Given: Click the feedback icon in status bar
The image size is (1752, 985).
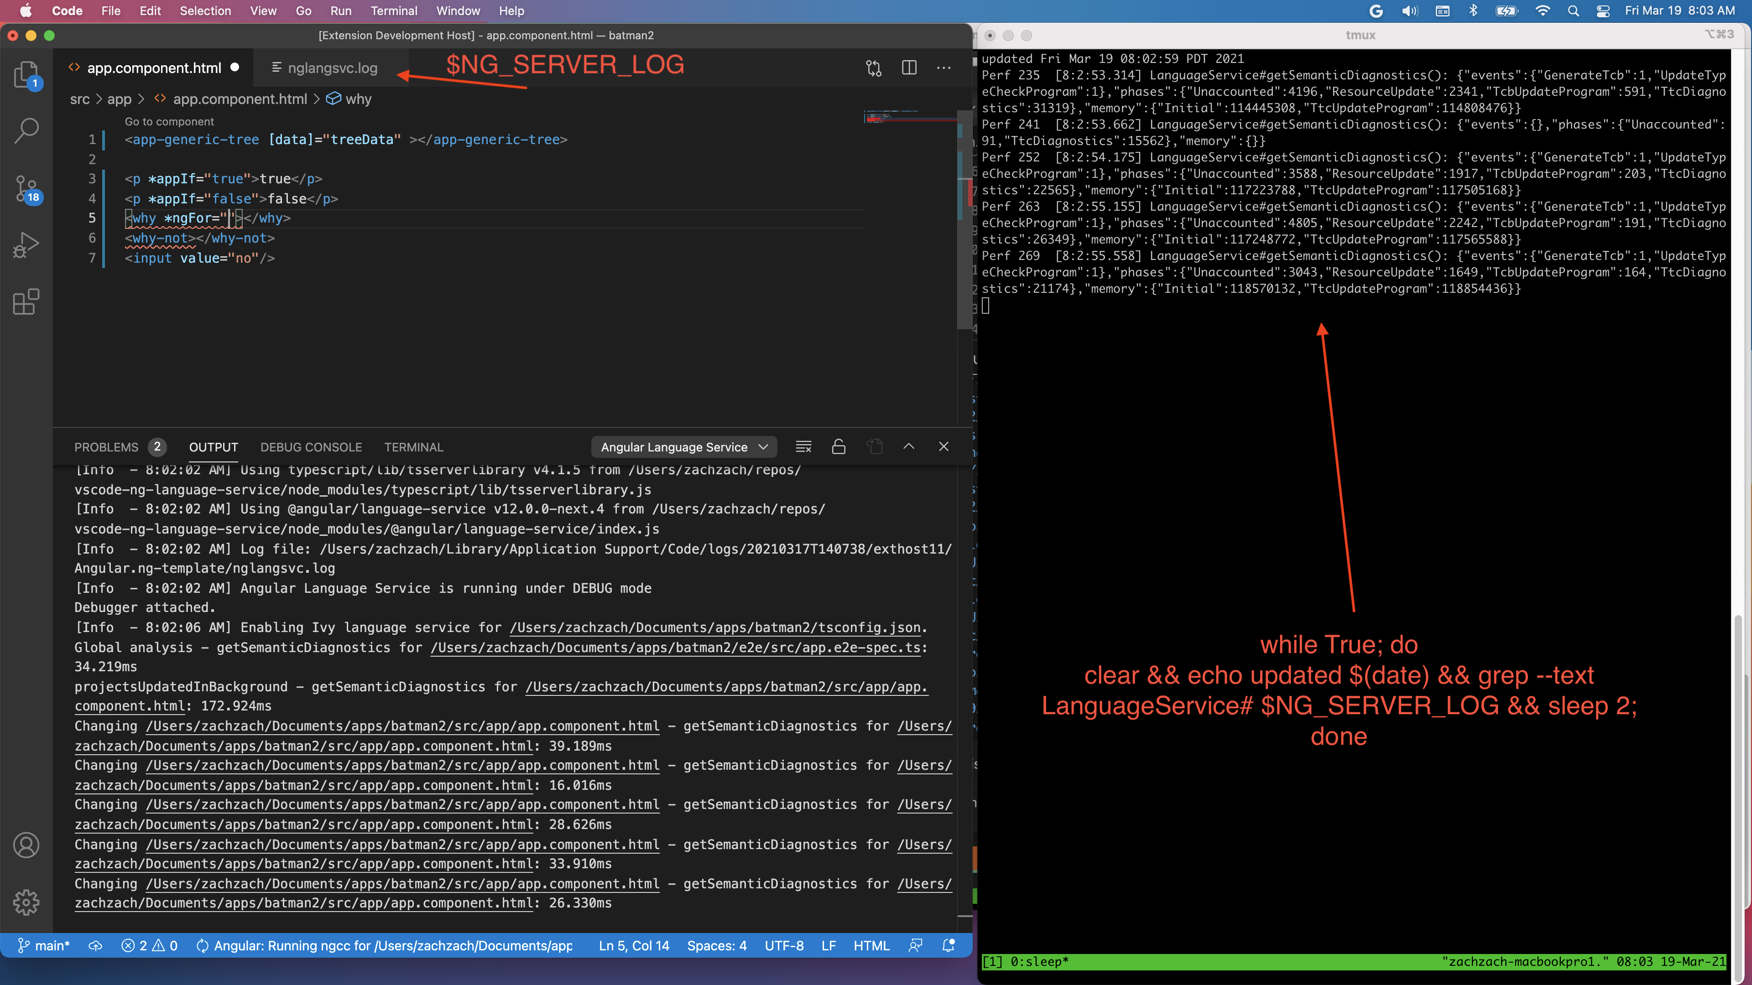Looking at the screenshot, I should coord(915,946).
